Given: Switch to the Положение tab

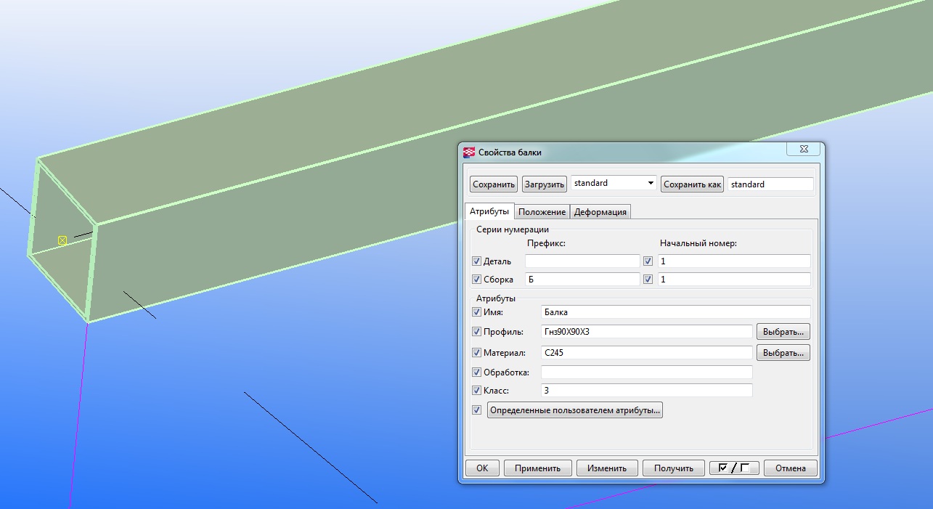Looking at the screenshot, I should [542, 212].
